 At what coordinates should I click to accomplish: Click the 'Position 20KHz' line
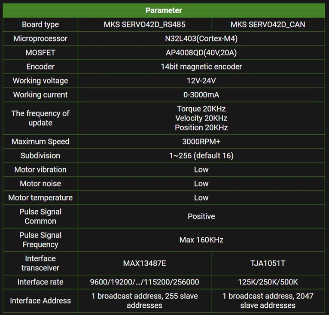coord(201,127)
